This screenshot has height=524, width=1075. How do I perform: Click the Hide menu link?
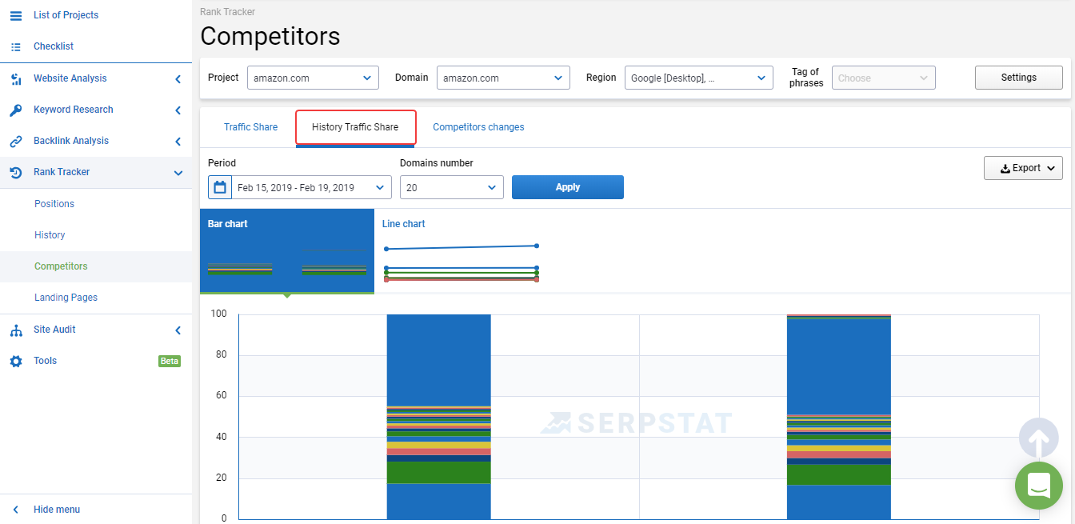pos(57,510)
